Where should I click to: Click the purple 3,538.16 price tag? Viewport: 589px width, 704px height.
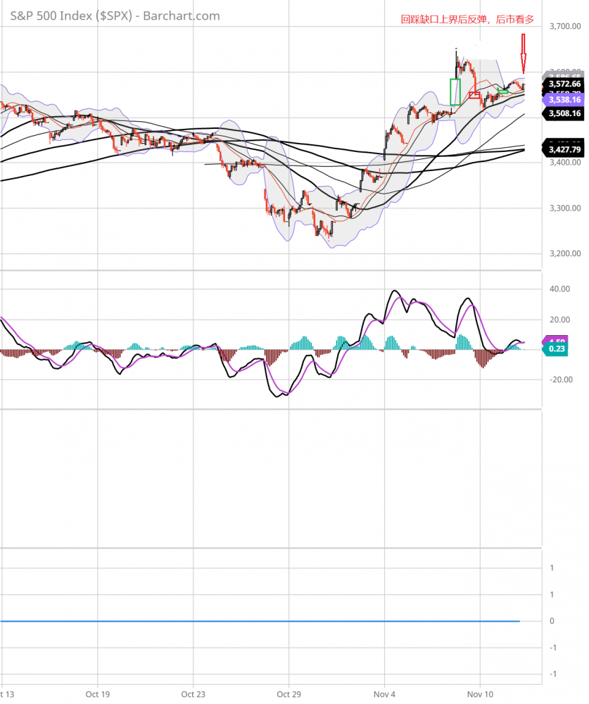click(x=564, y=101)
